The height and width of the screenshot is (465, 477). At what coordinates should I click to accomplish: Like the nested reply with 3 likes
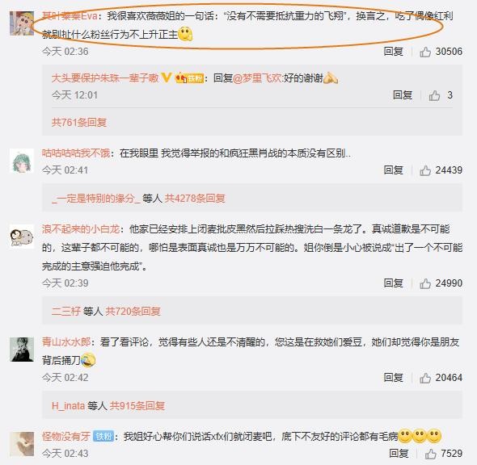(x=434, y=96)
